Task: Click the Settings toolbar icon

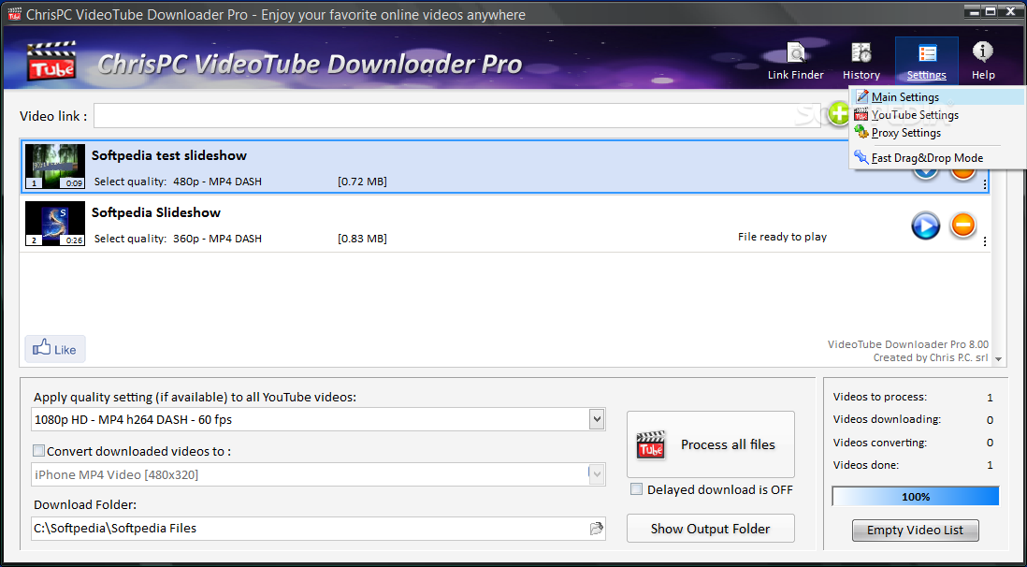Action: [927, 61]
